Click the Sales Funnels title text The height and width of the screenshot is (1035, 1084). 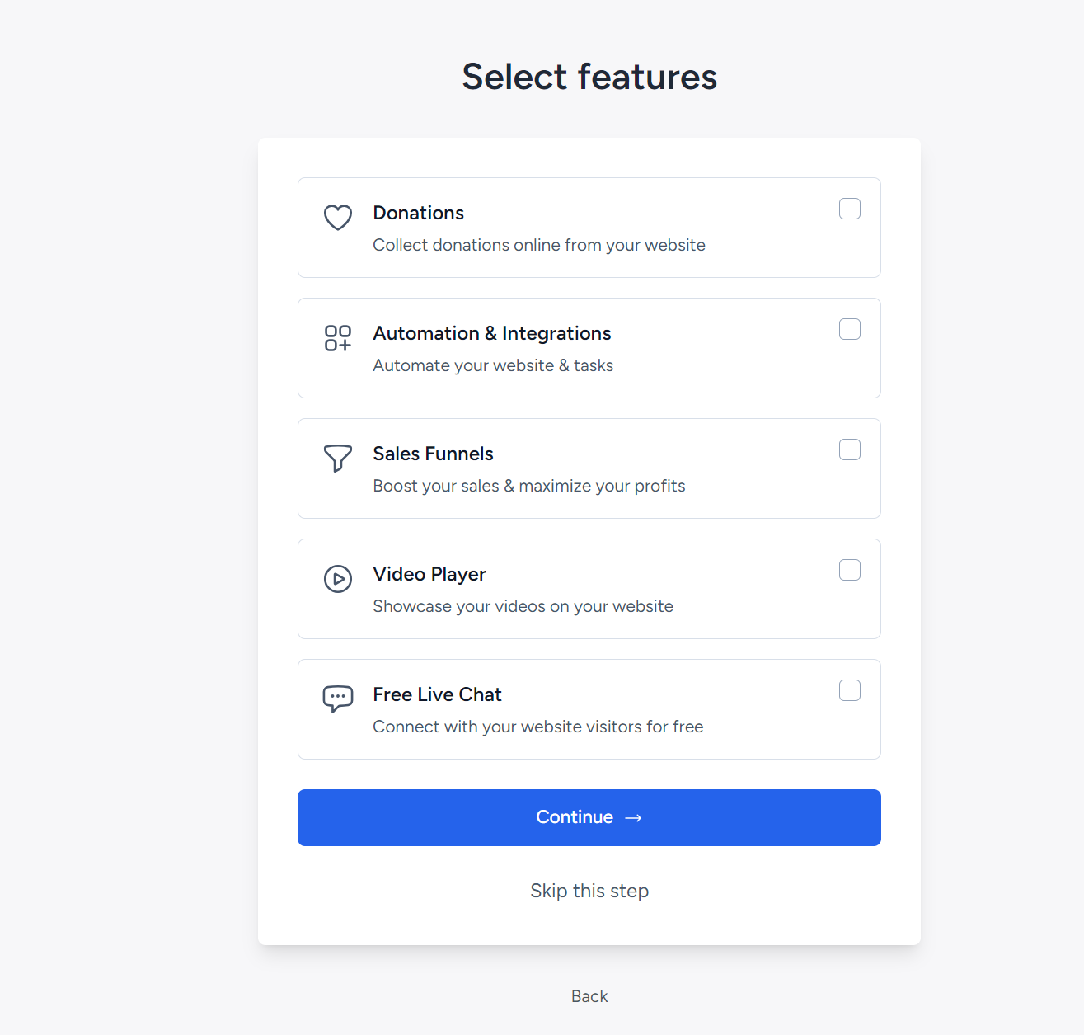pyautogui.click(x=433, y=454)
